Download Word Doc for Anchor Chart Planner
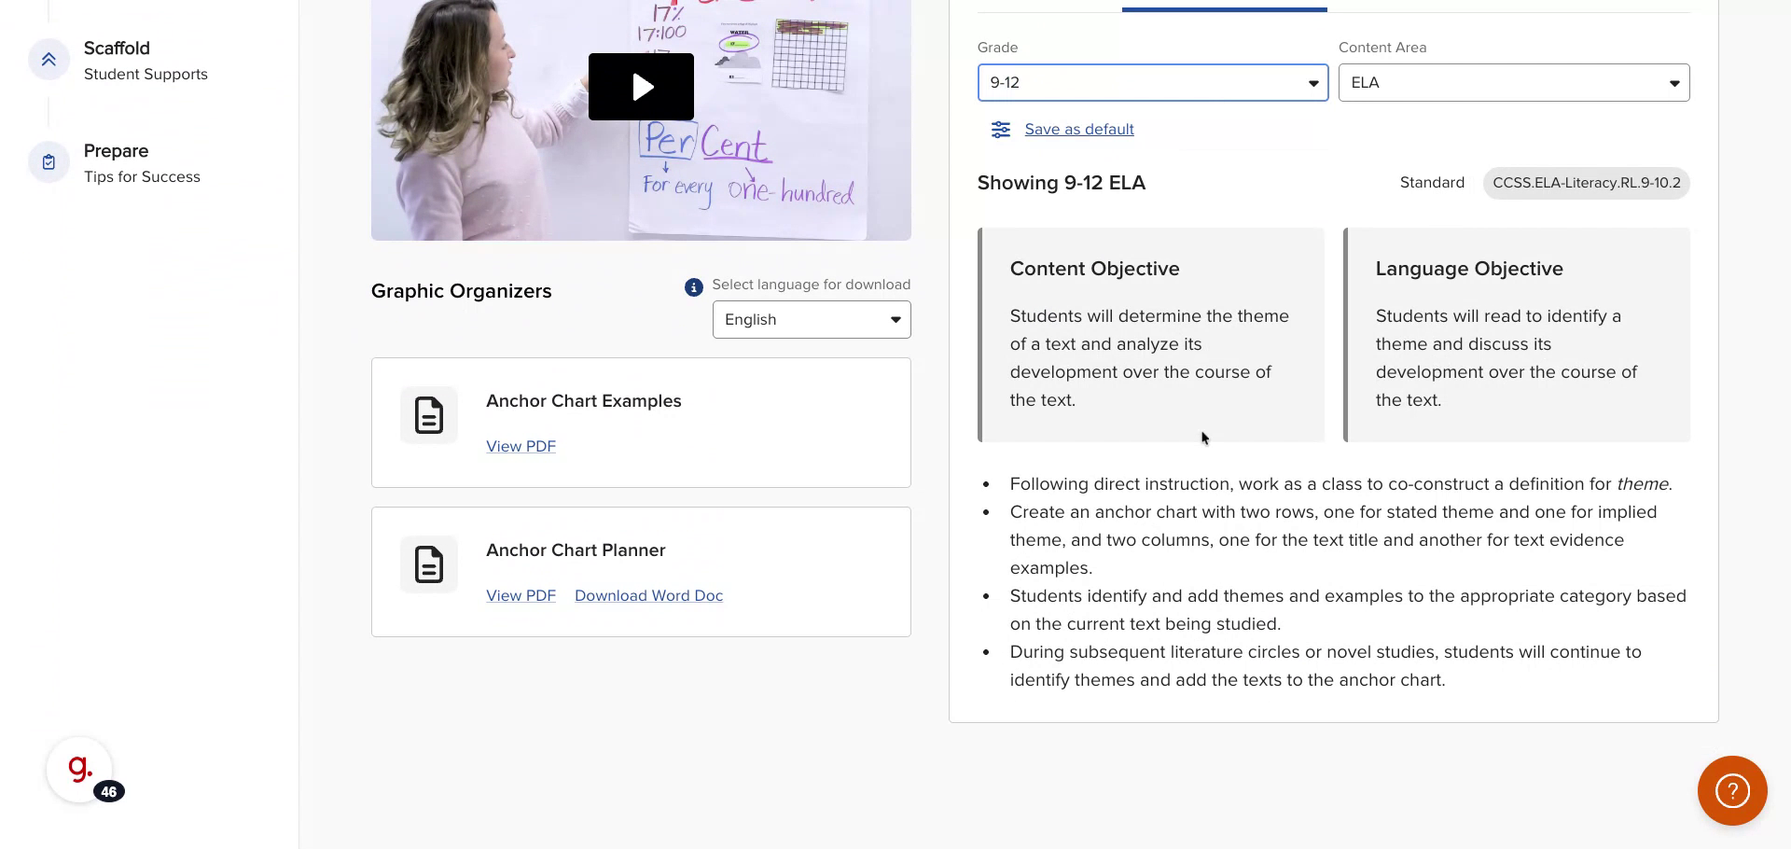This screenshot has width=1791, height=849. coord(648,595)
